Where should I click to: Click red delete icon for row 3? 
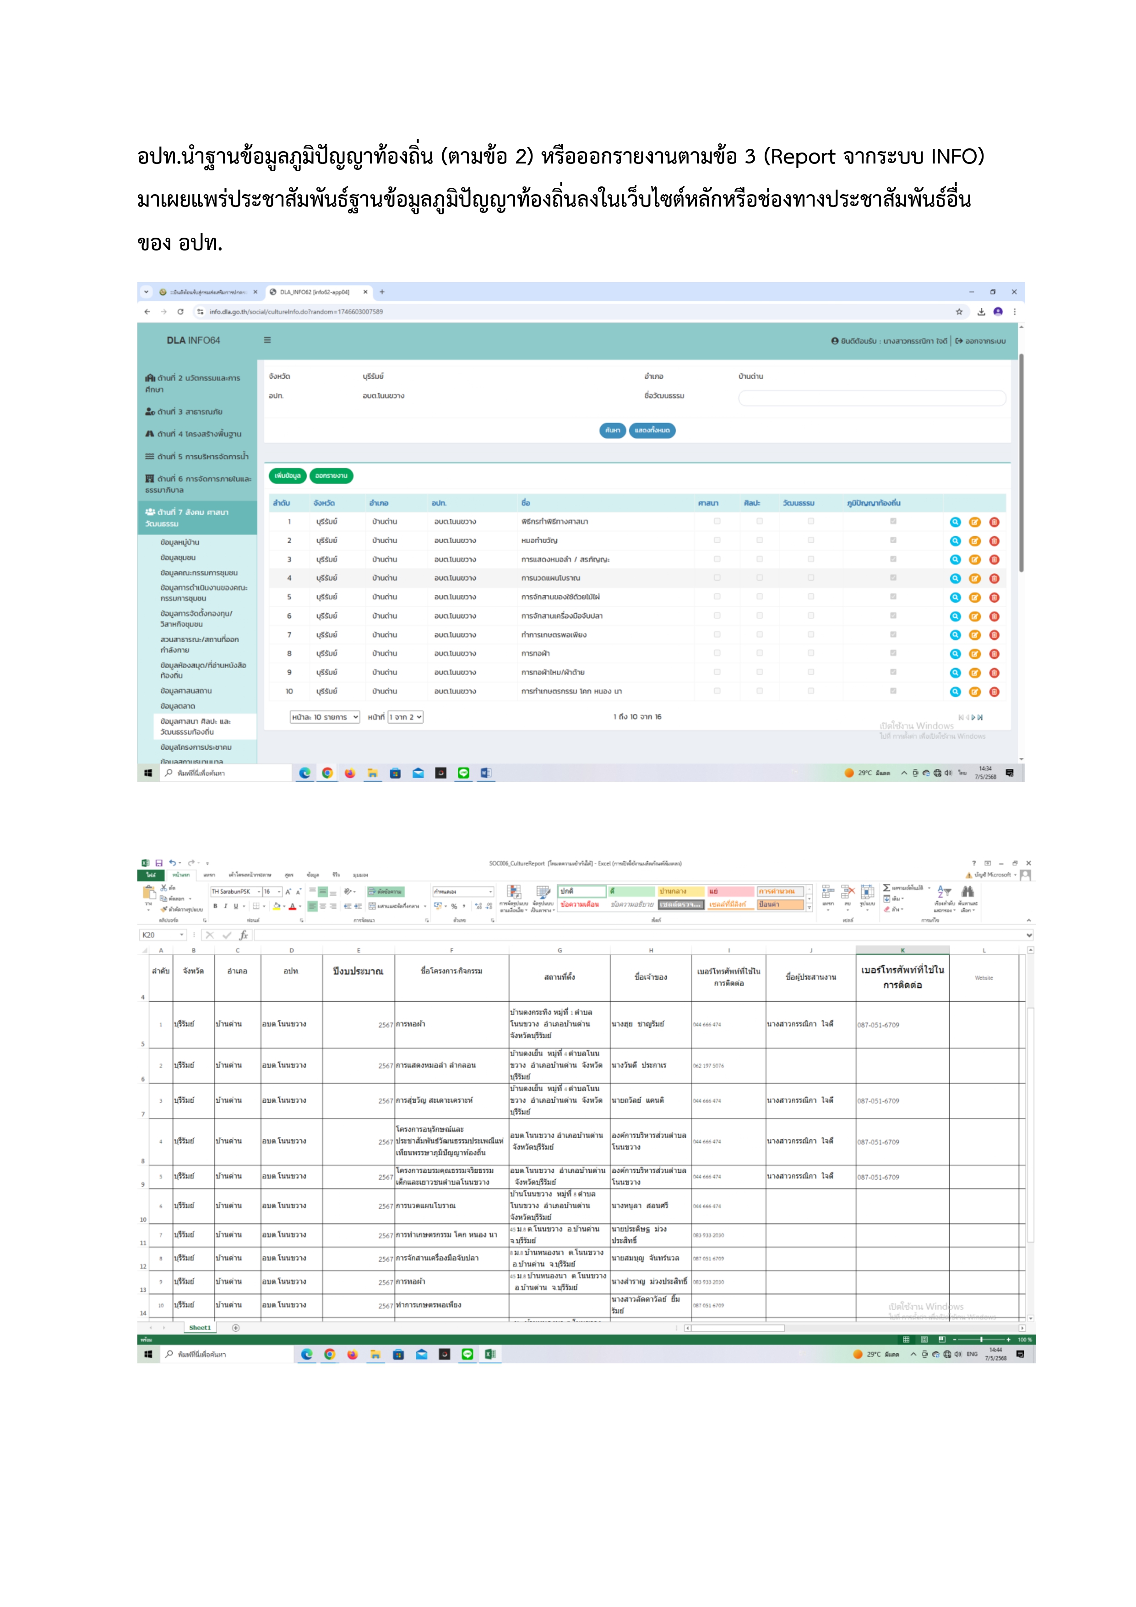[994, 560]
